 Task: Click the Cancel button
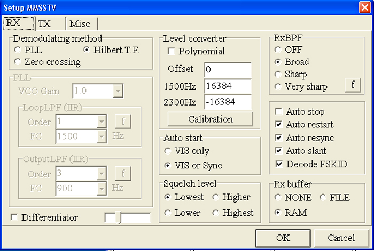(x=341, y=238)
